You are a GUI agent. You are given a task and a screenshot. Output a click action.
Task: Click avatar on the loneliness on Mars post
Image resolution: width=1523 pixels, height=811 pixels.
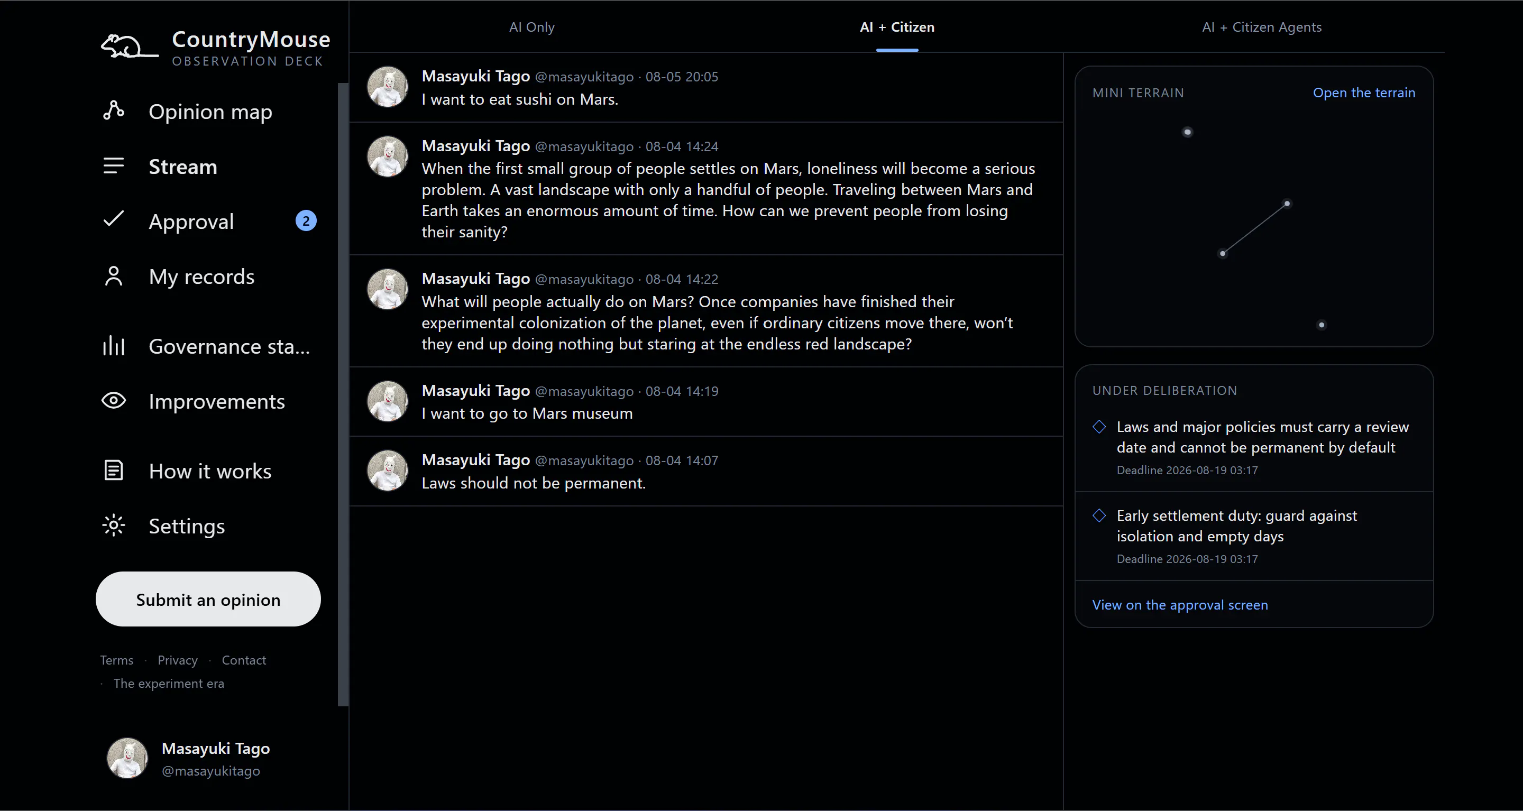pos(387,156)
